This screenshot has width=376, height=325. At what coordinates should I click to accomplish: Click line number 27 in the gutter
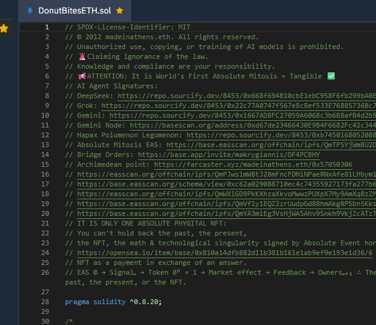click(45, 292)
